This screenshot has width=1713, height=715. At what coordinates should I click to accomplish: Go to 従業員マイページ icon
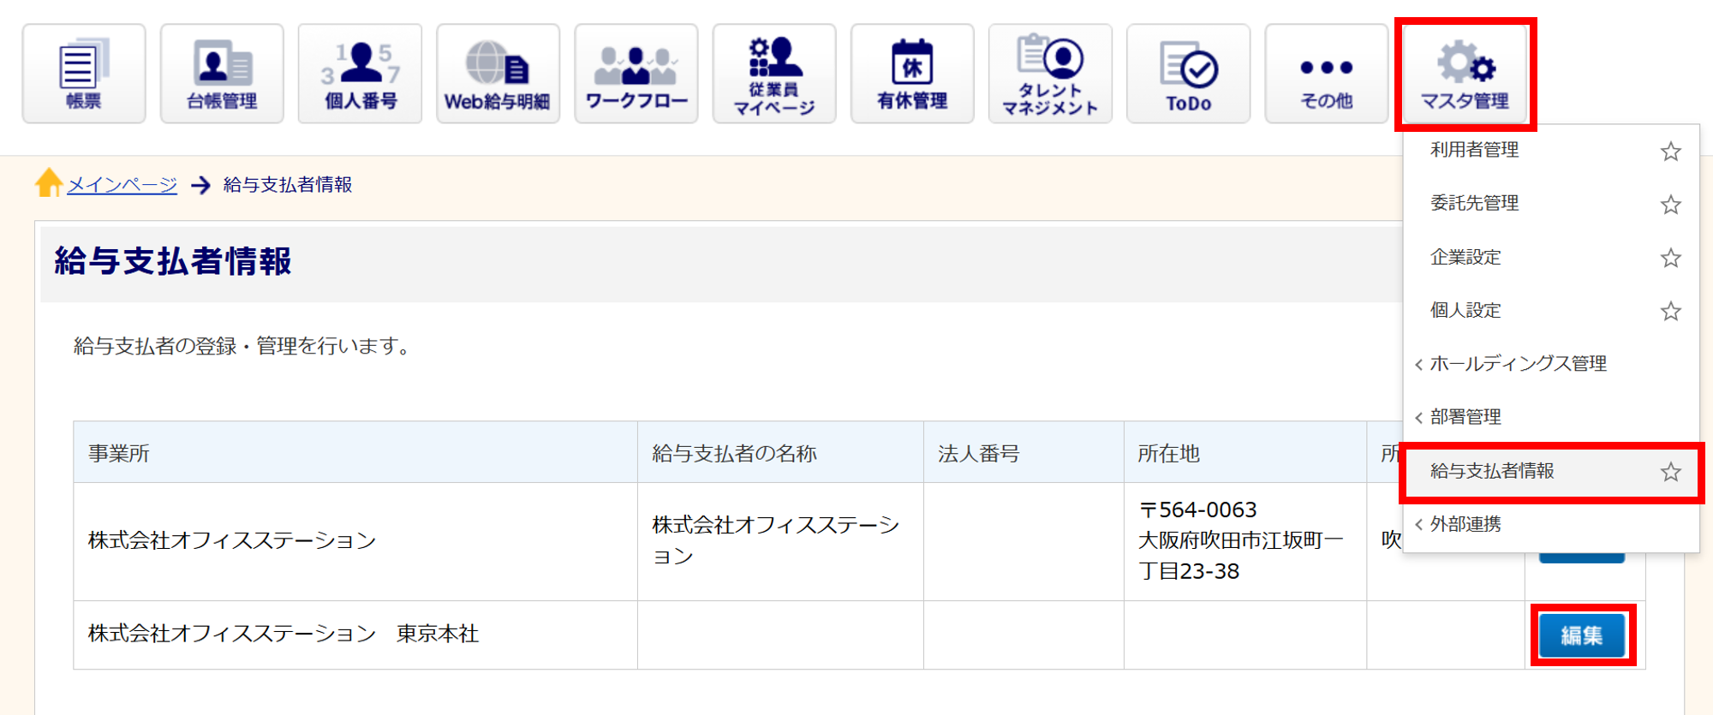[774, 74]
